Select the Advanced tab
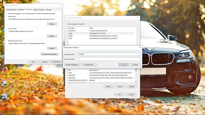The width and height of the screenshot is (205, 115). [29, 10]
